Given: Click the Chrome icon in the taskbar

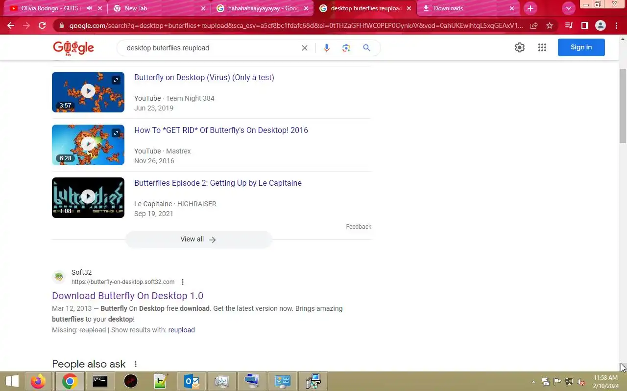Looking at the screenshot, I should tap(69, 381).
